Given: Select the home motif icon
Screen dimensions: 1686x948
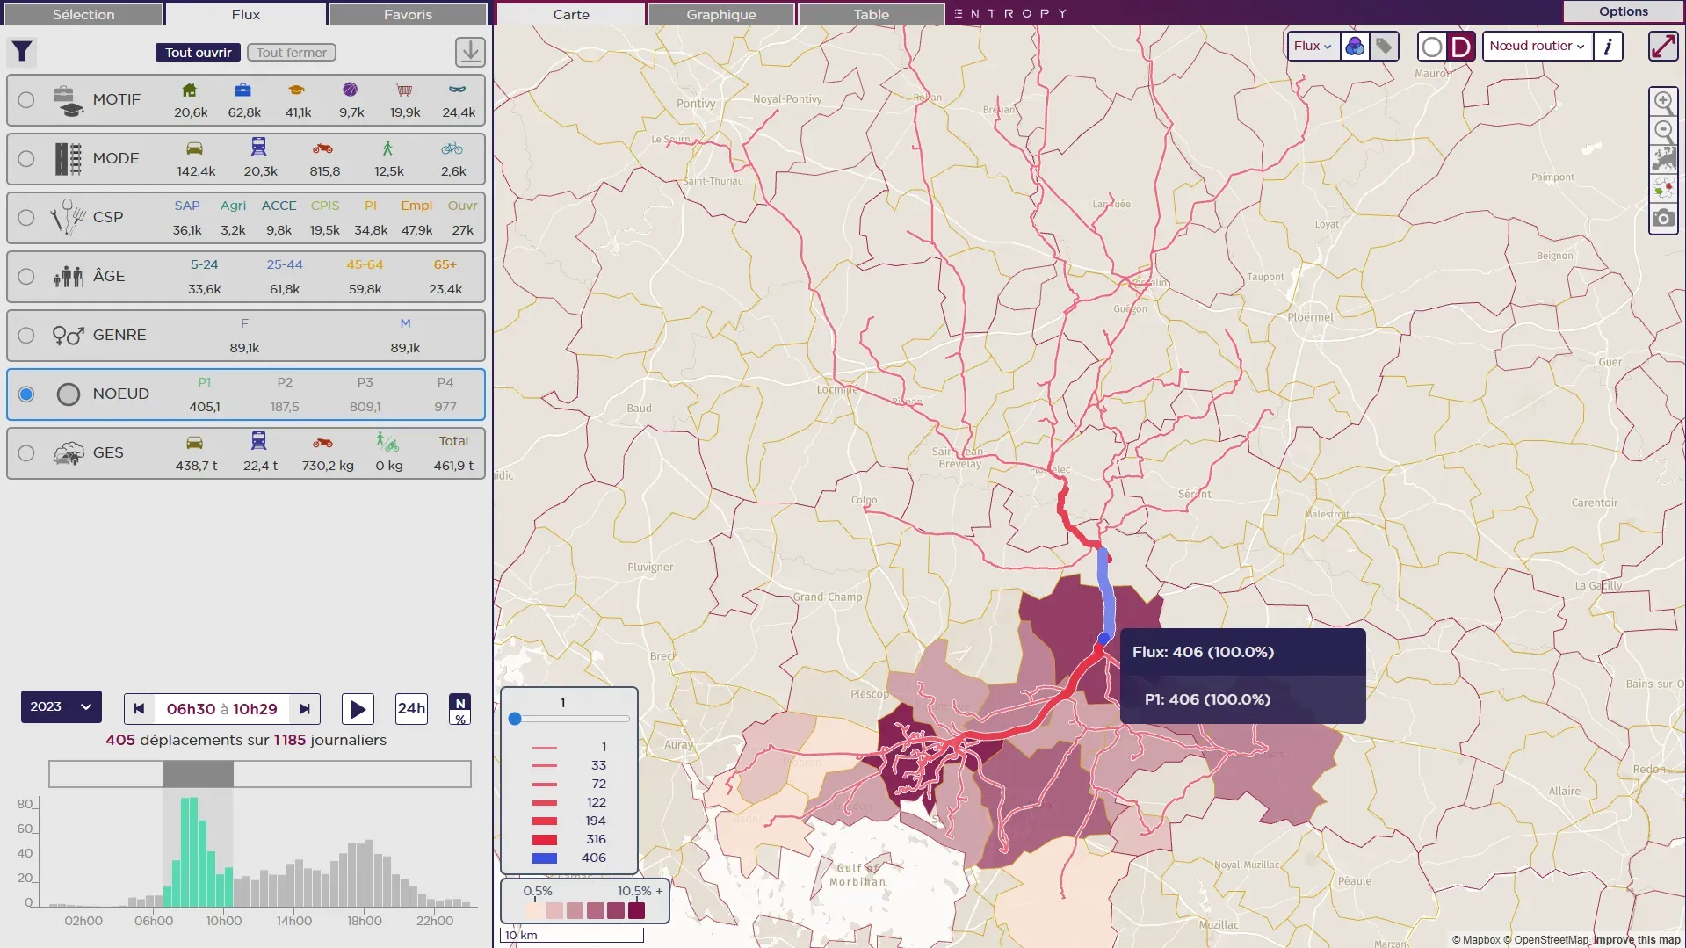Looking at the screenshot, I should tap(190, 90).
